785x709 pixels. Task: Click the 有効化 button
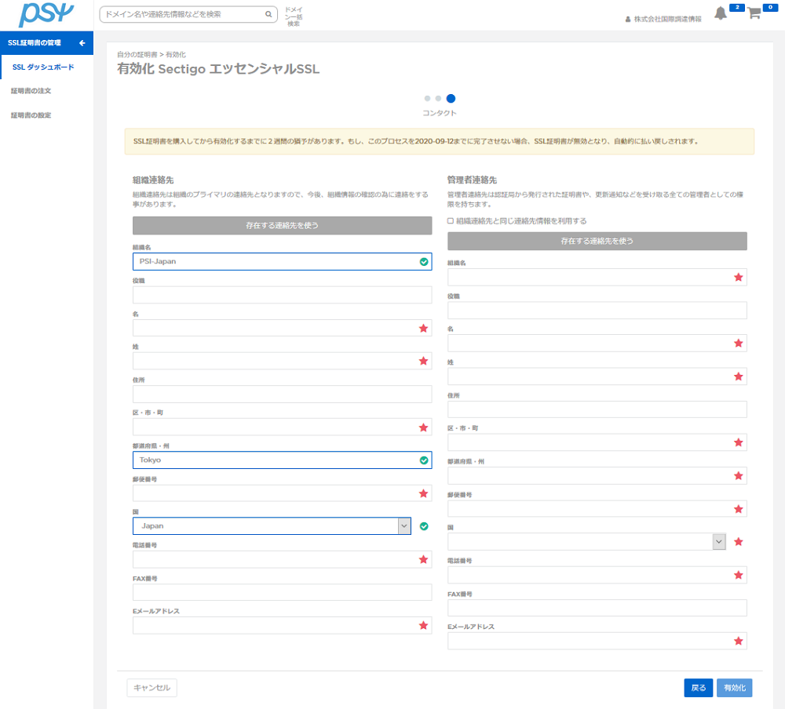coord(734,688)
